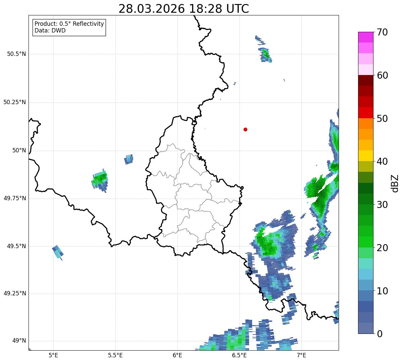Click the dBZ colorbar axis label
The height and width of the screenshot is (362, 403).
395,183
